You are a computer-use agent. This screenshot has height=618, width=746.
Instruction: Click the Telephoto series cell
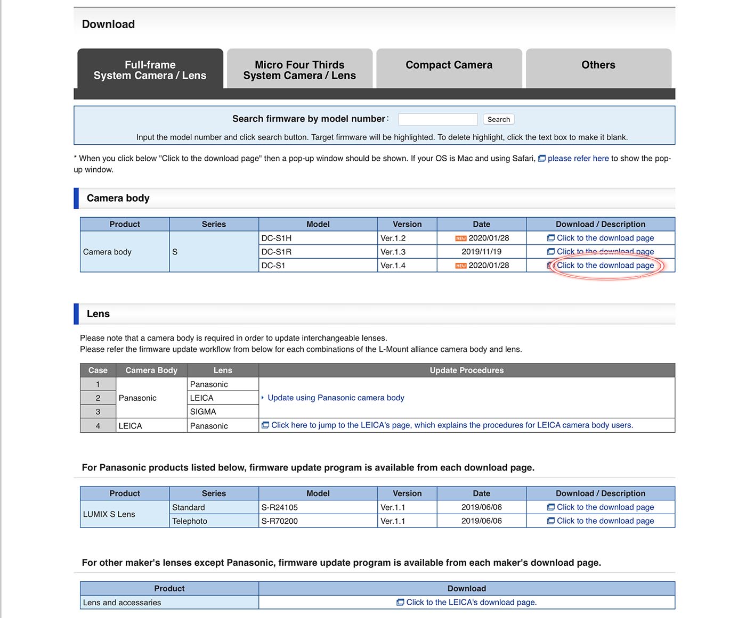point(214,521)
